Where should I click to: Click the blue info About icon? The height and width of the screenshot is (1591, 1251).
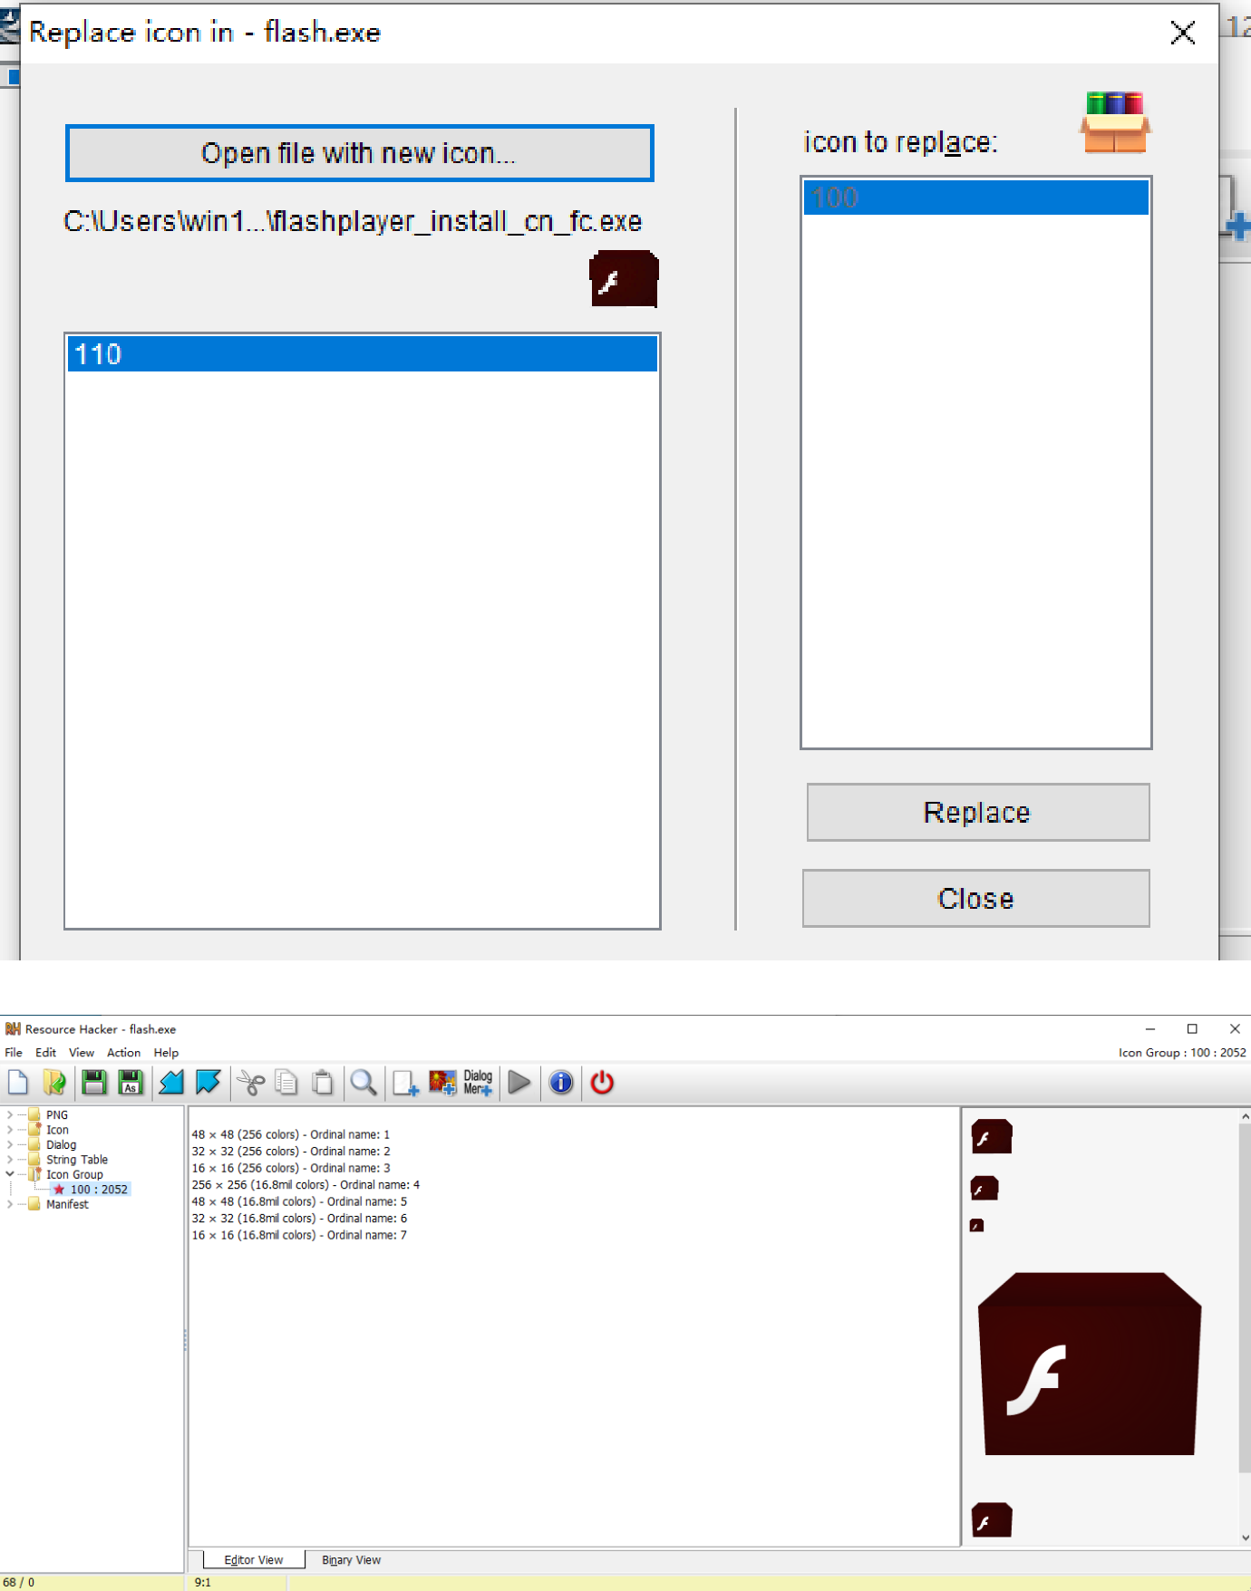click(561, 1082)
